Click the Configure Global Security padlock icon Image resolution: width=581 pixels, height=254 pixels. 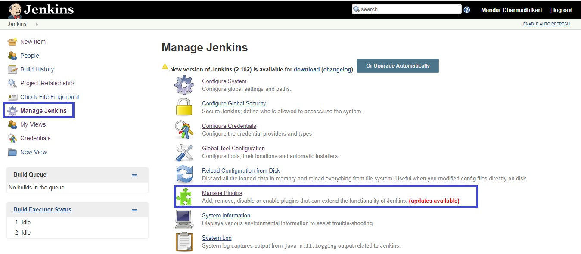coord(184,107)
